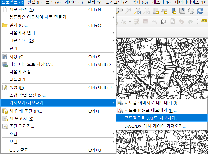Select 되돌리기... menu entry

point(58,79)
